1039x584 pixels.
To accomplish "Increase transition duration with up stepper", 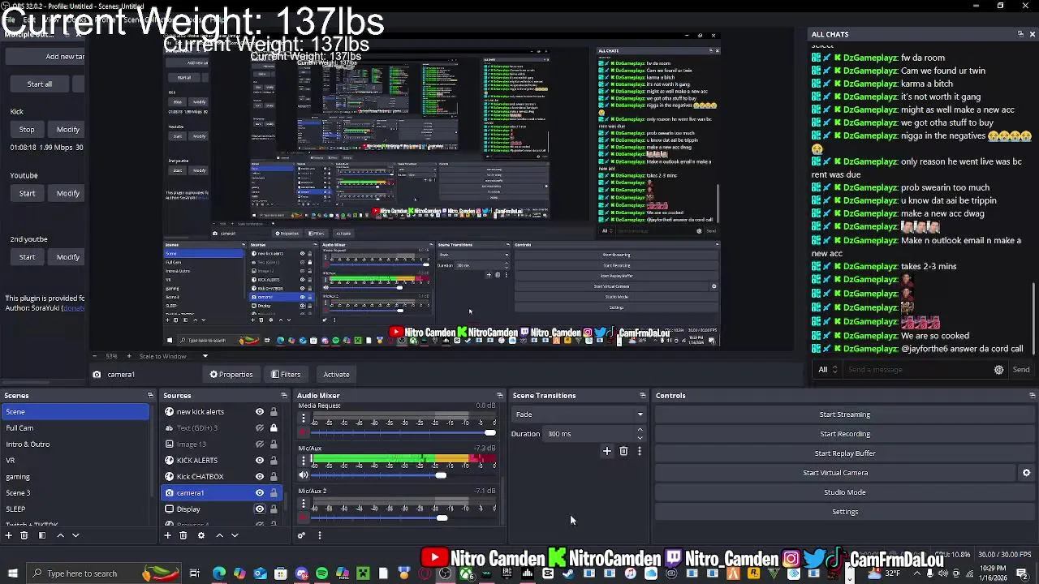I will click(640, 430).
